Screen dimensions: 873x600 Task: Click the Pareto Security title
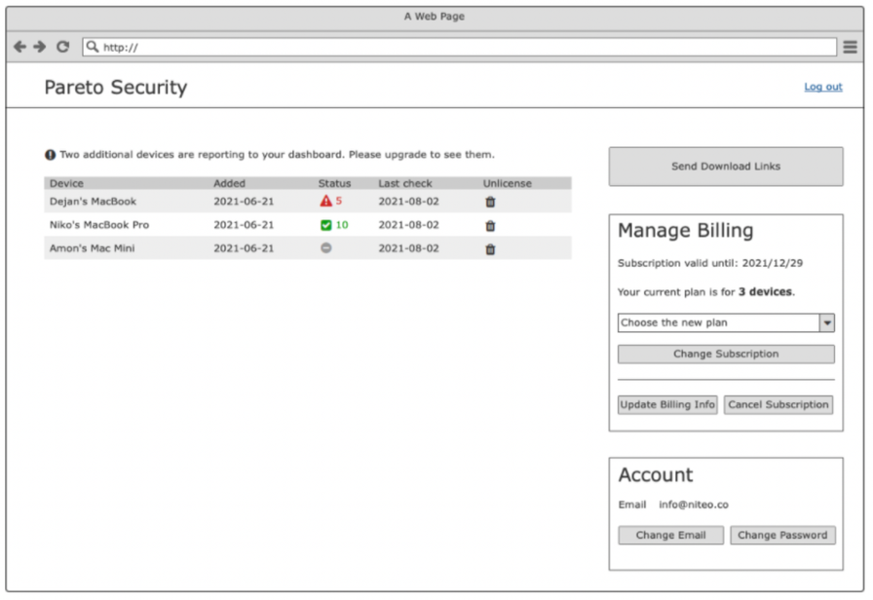click(x=116, y=88)
